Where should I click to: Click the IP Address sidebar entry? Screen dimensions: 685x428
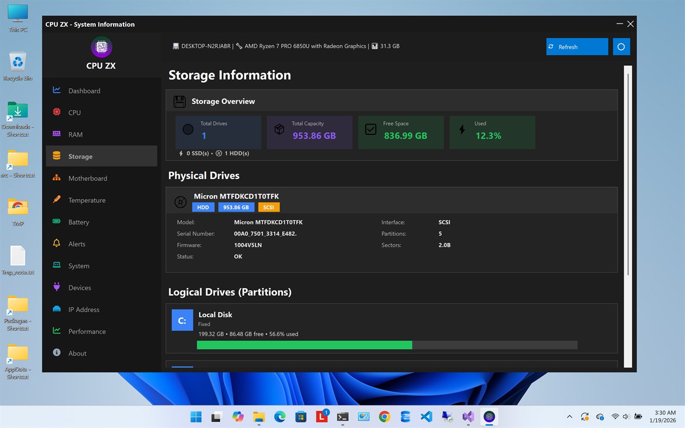(83, 309)
